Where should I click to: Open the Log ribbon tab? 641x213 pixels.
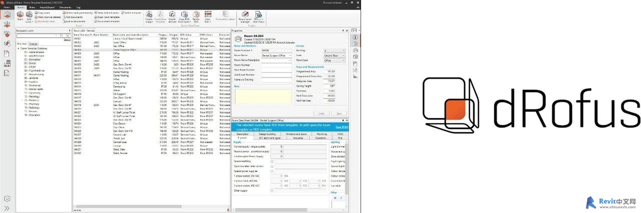pos(79,7)
